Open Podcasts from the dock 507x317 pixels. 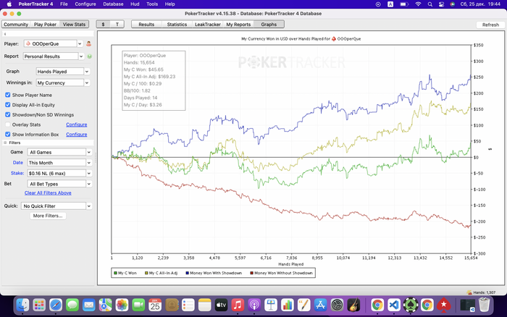[x=254, y=305]
